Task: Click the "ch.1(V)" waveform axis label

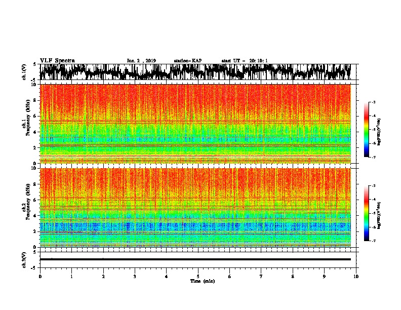Action: (24, 71)
